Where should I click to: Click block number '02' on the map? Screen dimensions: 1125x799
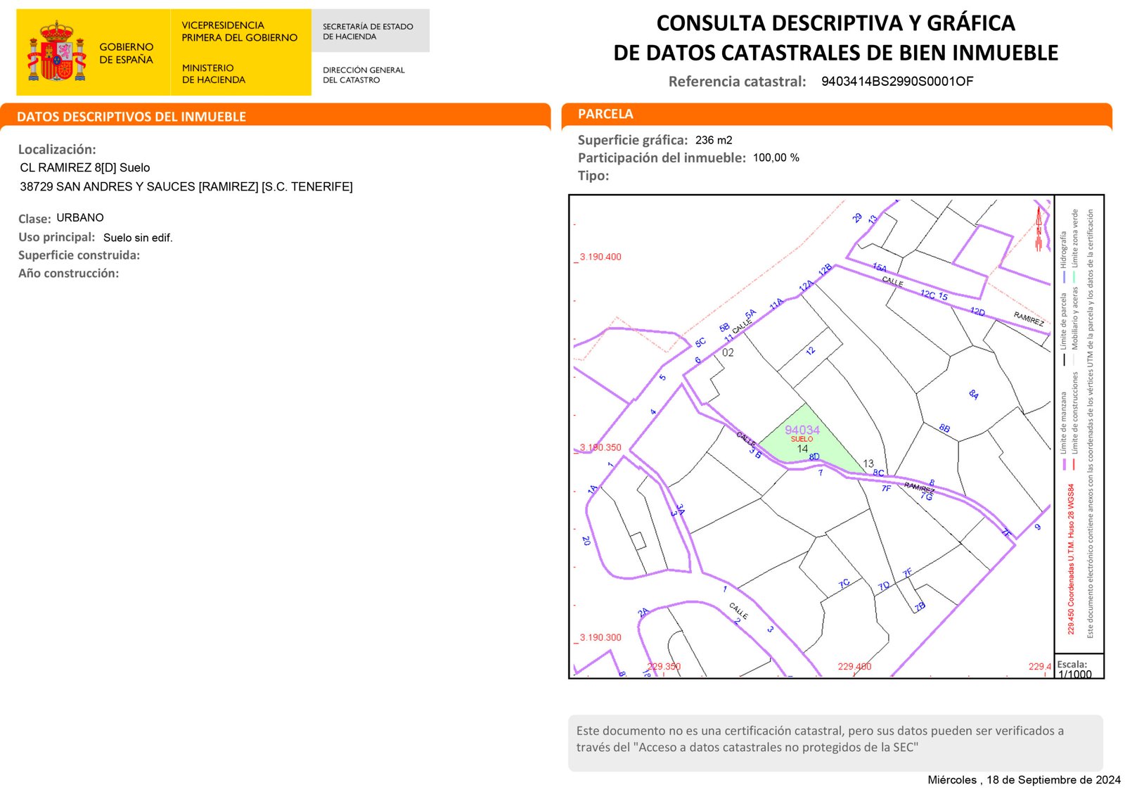click(x=728, y=352)
